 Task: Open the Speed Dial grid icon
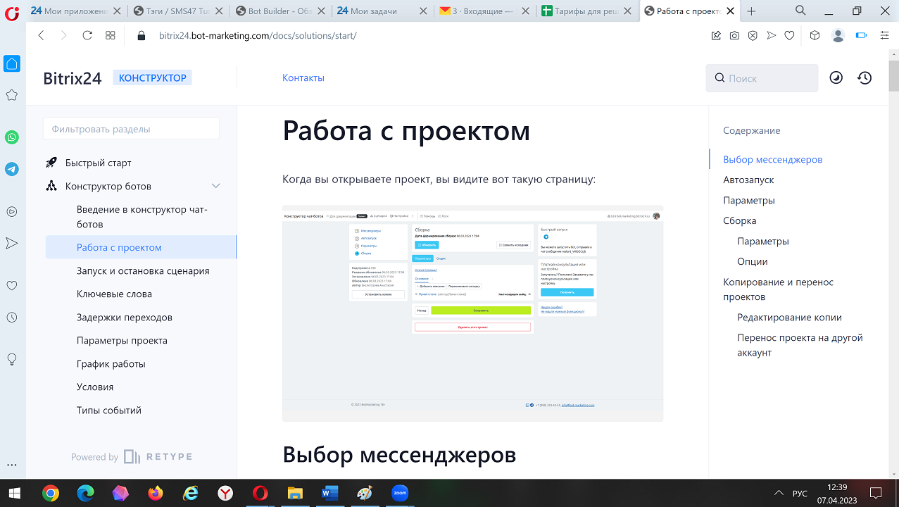pos(111,36)
